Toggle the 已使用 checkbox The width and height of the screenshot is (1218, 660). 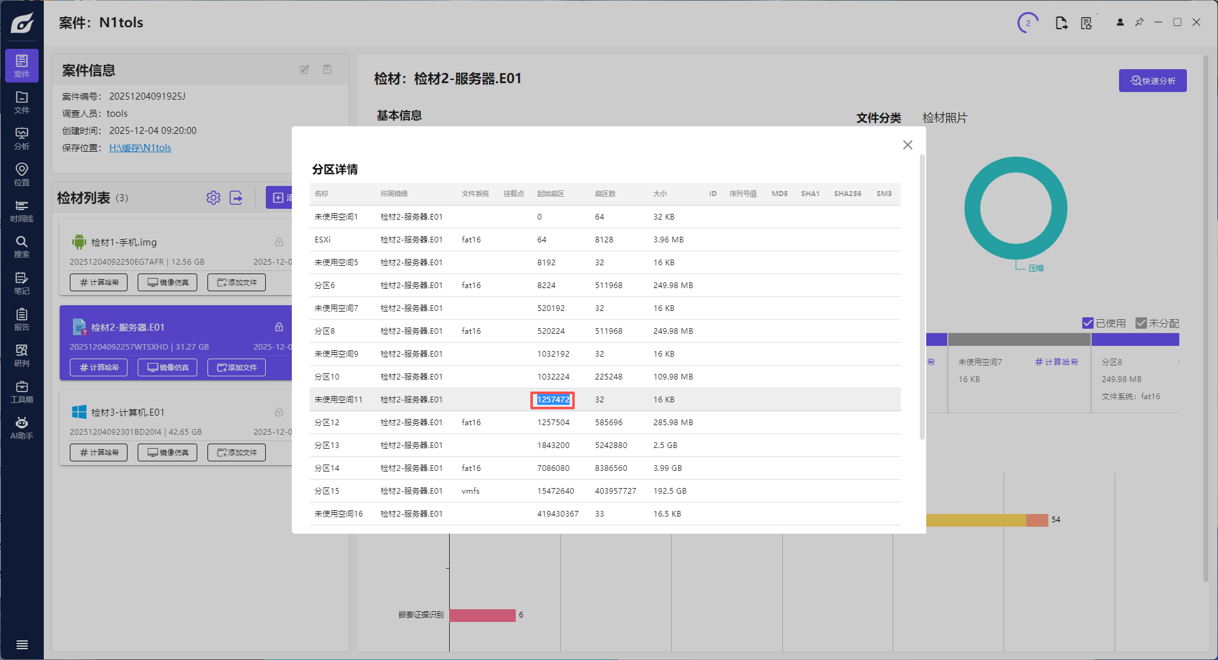(x=1087, y=323)
